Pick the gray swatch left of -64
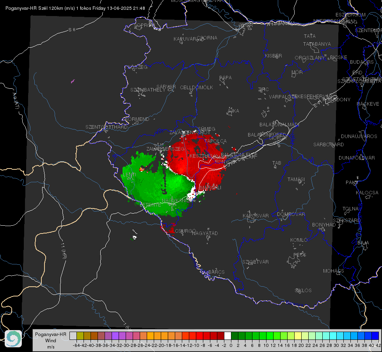The width and height of the screenshot is (382, 352). tap(73, 336)
